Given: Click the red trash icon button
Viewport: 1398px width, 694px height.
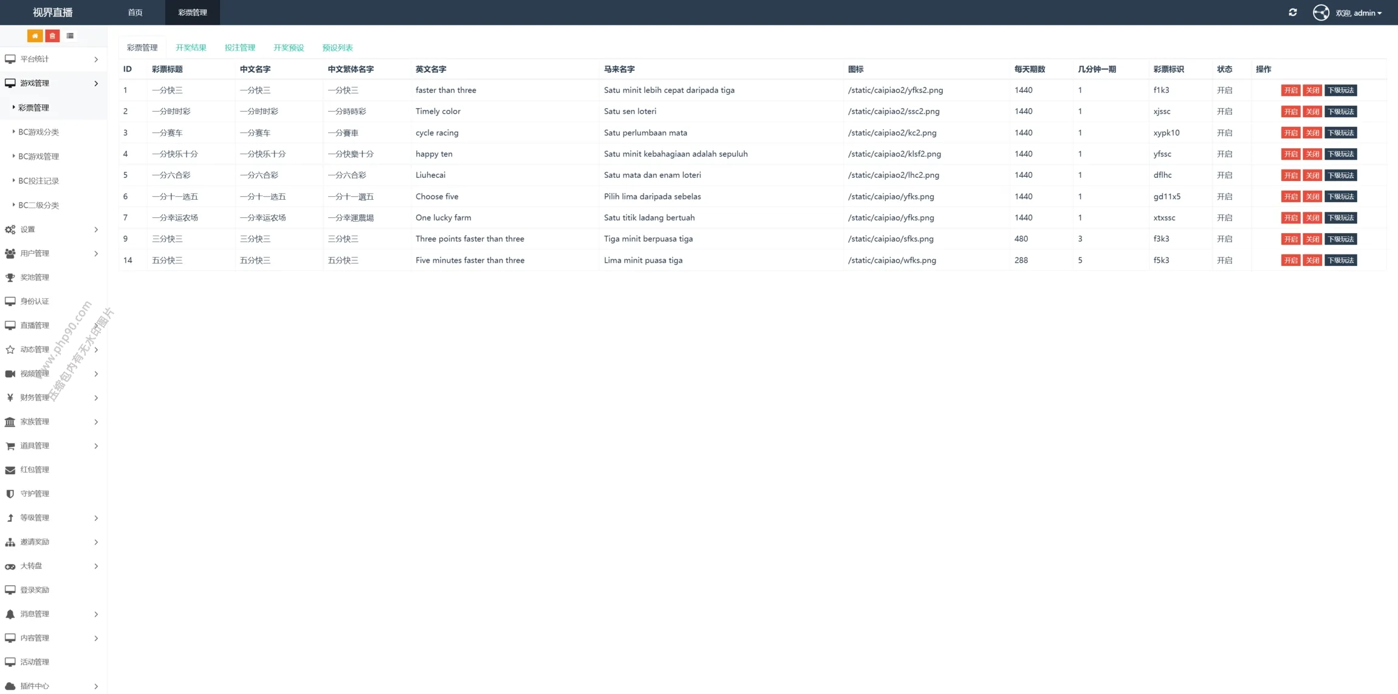Looking at the screenshot, I should tap(52, 36).
